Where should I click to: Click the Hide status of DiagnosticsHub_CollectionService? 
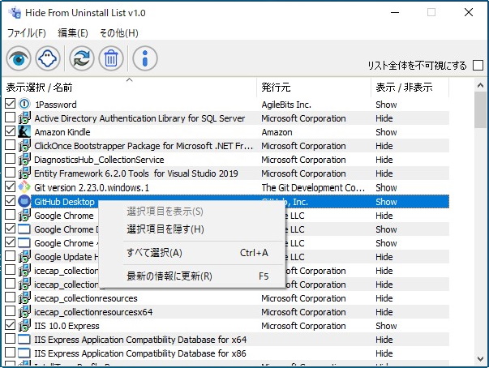click(x=384, y=160)
